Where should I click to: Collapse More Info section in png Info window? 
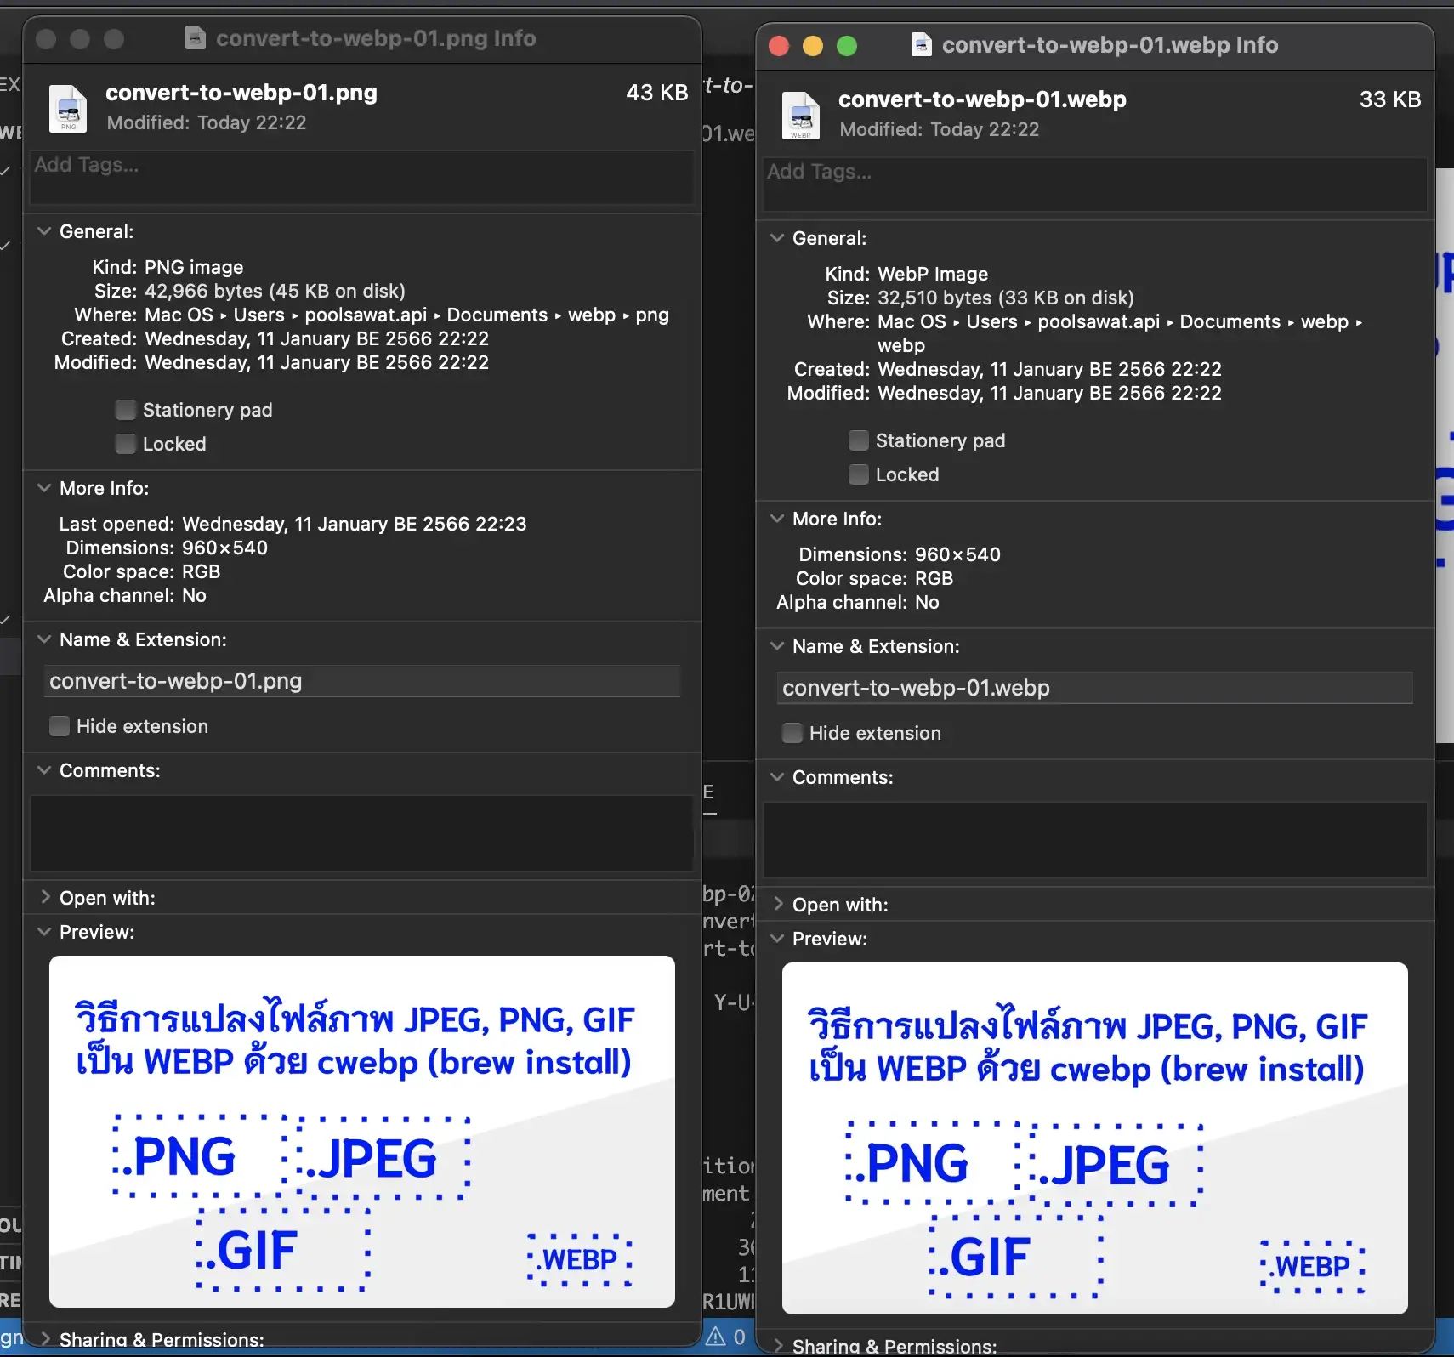[x=44, y=488]
